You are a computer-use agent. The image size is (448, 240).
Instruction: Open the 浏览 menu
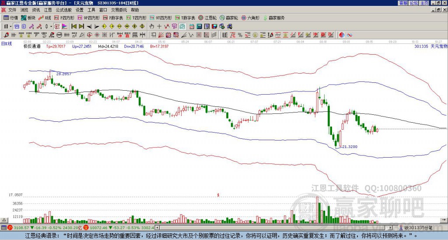point(24,10)
